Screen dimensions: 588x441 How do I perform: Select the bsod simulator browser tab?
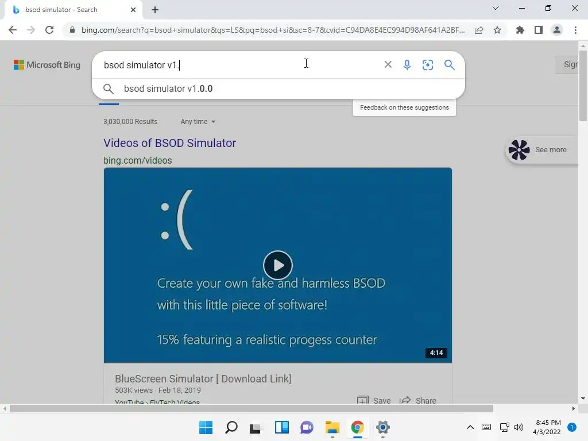(73, 10)
